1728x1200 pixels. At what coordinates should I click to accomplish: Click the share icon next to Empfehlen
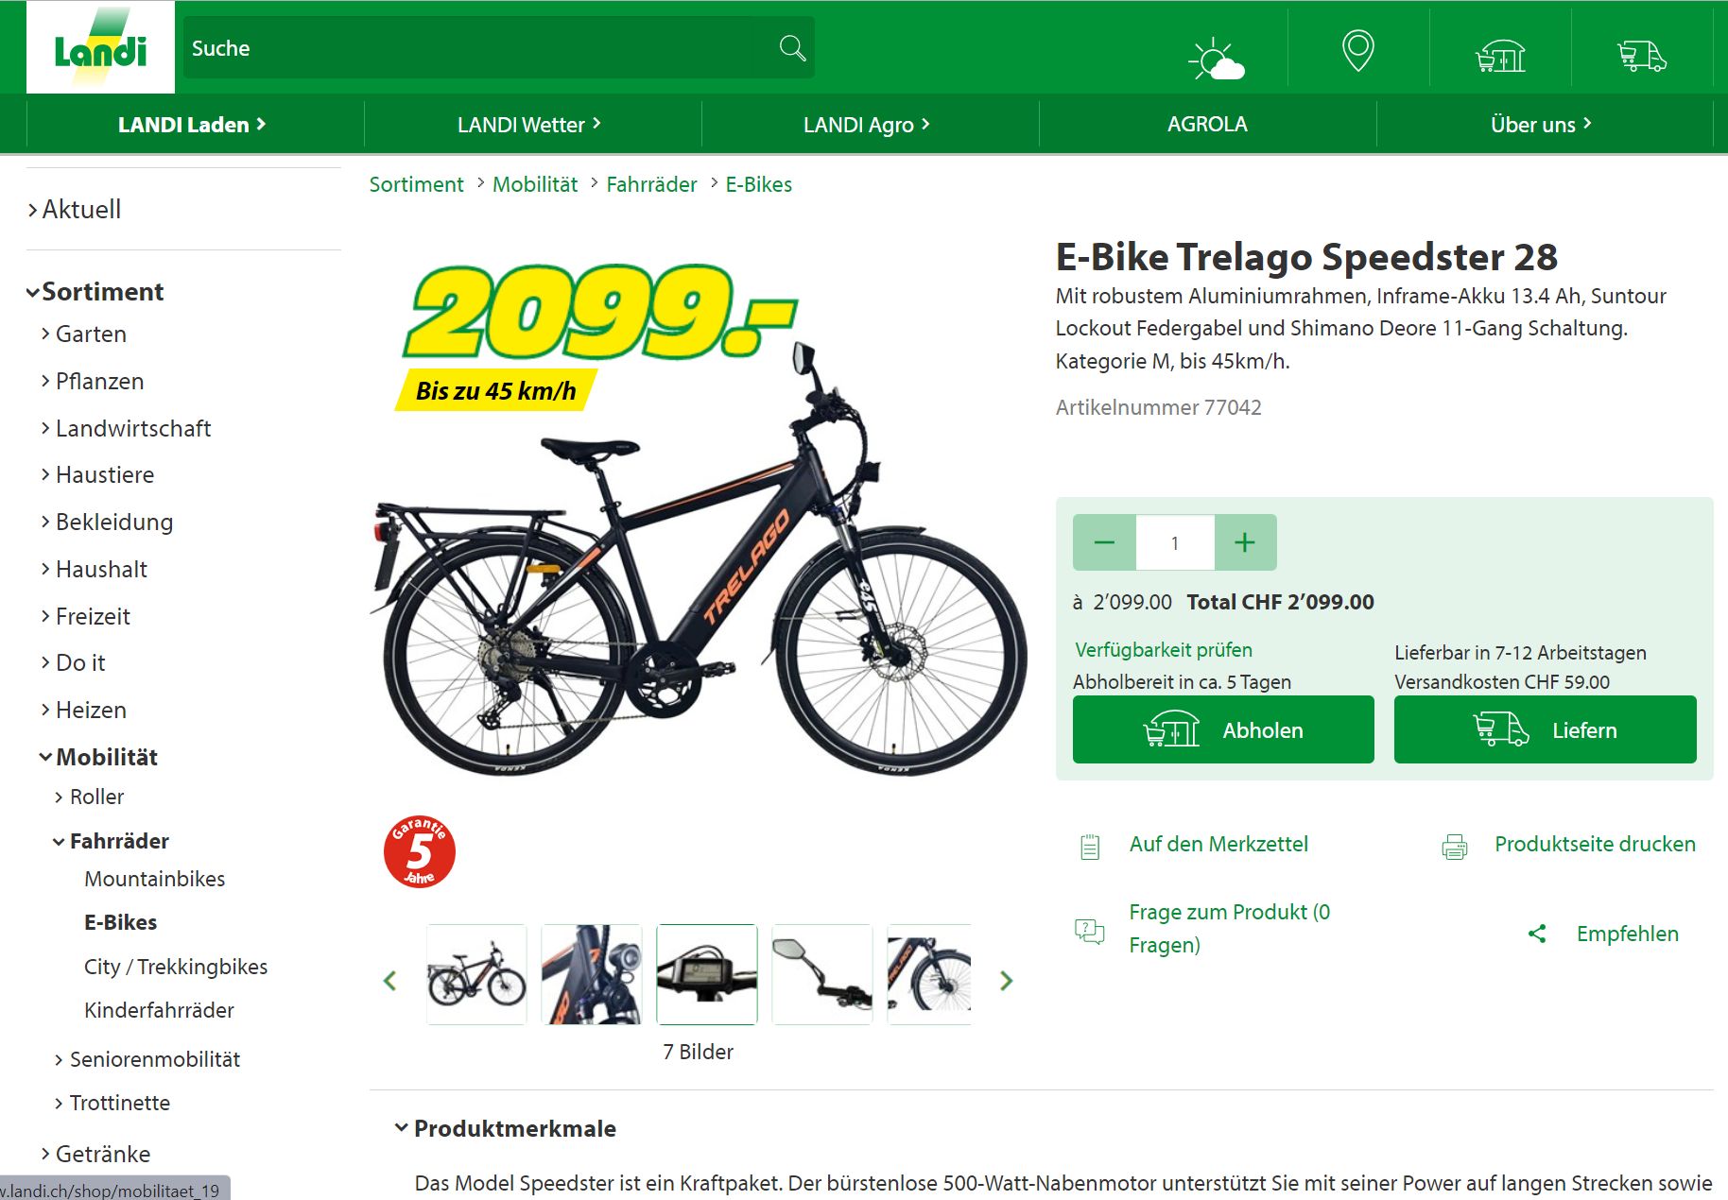point(1537,934)
